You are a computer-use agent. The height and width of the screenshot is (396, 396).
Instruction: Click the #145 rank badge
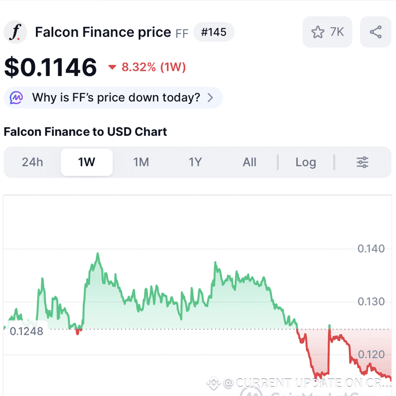(214, 32)
